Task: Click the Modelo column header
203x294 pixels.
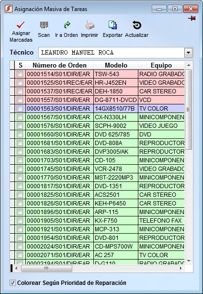Action: pos(116,65)
